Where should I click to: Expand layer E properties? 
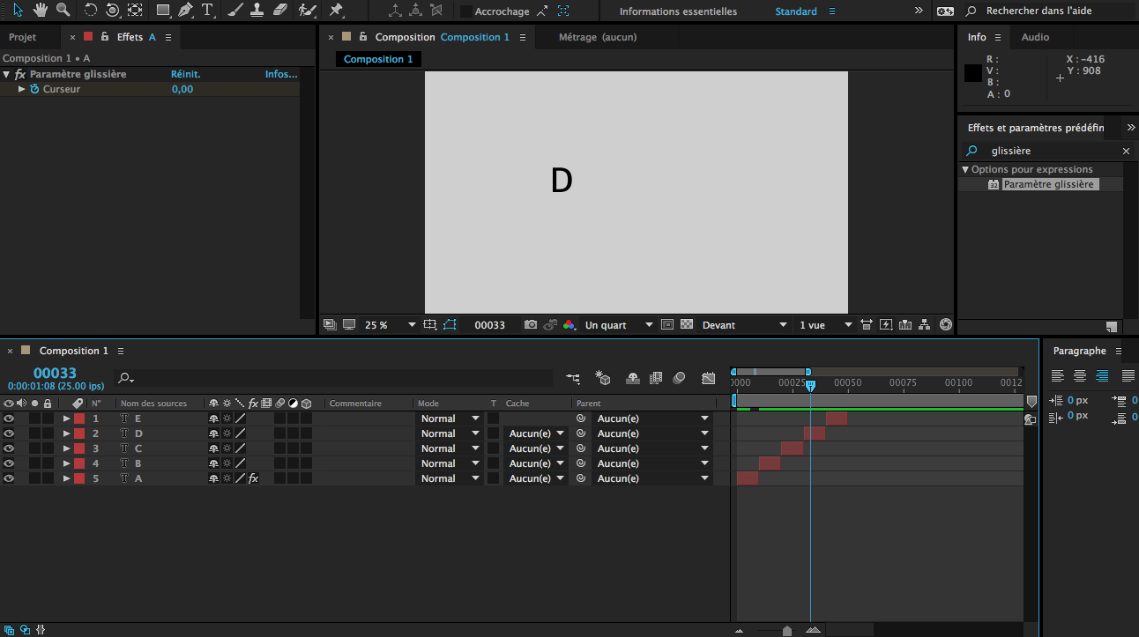pyautogui.click(x=66, y=418)
